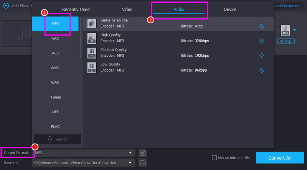Open settings gear for Medium Quality preset
Viewport: 307px width, 170px height.
[x=262, y=56]
